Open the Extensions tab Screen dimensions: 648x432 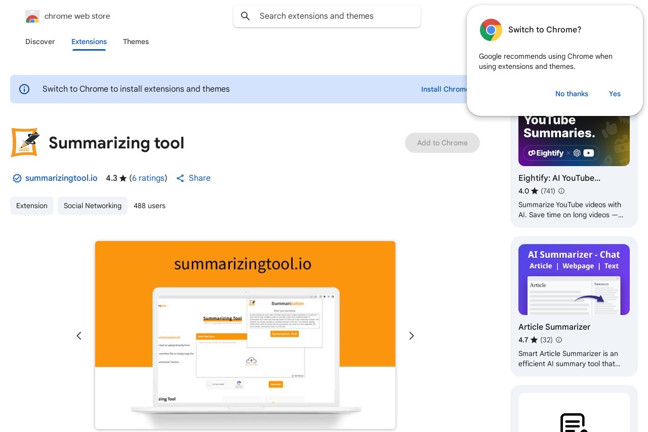pos(89,42)
